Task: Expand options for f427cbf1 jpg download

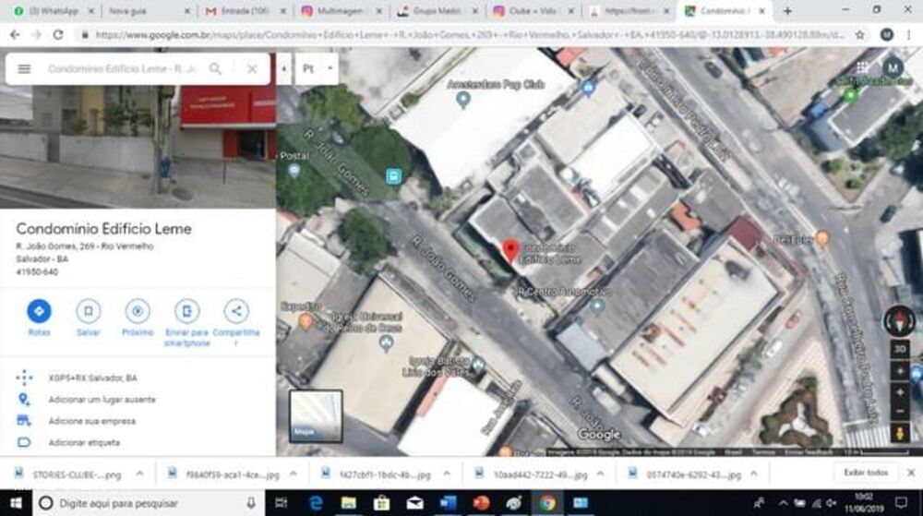Action: click(447, 474)
